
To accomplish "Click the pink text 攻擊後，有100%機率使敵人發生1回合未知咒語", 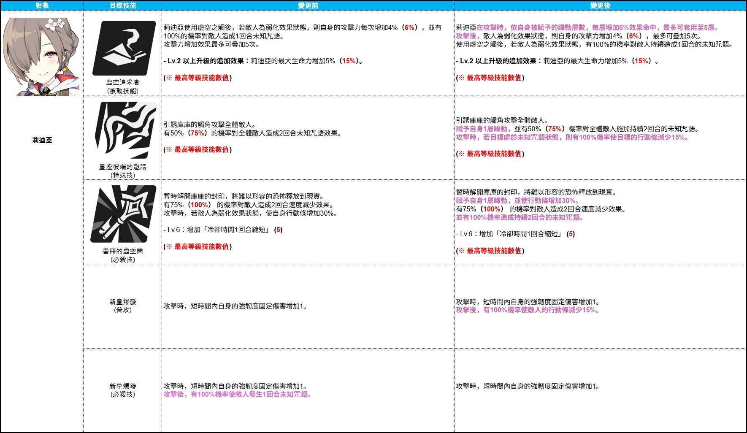I will coord(238,394).
